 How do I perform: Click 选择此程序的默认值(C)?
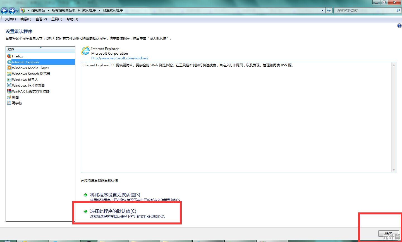[x=113, y=211]
